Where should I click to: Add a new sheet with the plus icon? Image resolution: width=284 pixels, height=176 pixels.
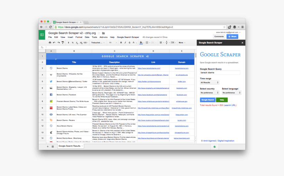click(x=48, y=147)
